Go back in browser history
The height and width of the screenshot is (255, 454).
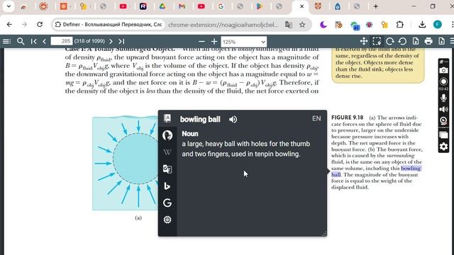[9, 25]
